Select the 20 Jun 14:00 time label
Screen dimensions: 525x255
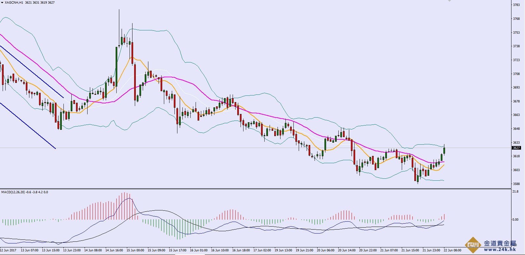tap(347, 250)
